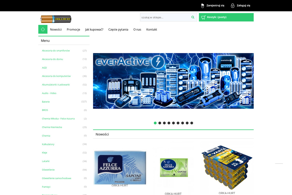Select the first green slider dot
The image size is (292, 195).
pos(155,123)
